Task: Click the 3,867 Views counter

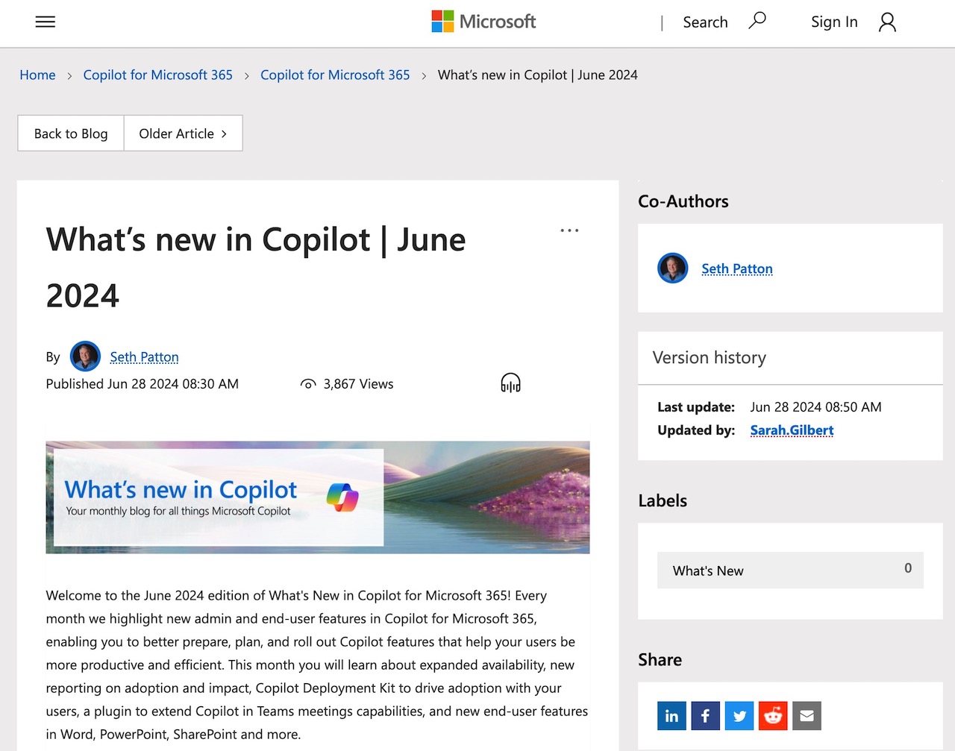Action: click(x=347, y=384)
